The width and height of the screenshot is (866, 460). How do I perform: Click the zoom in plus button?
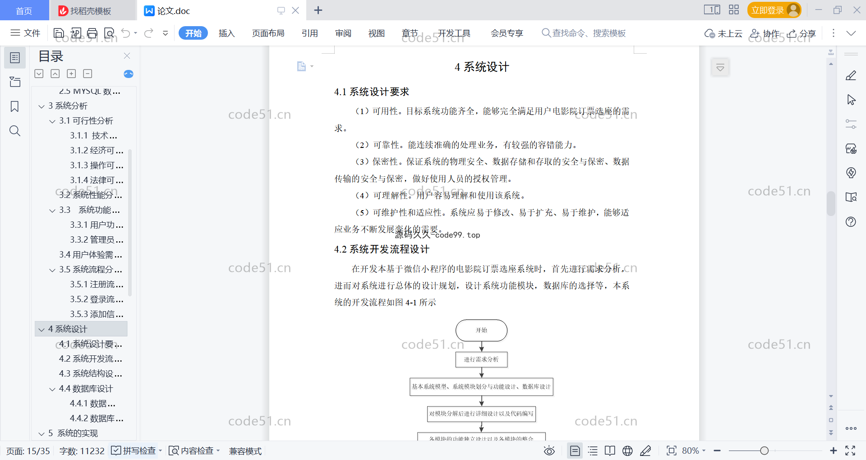833,451
